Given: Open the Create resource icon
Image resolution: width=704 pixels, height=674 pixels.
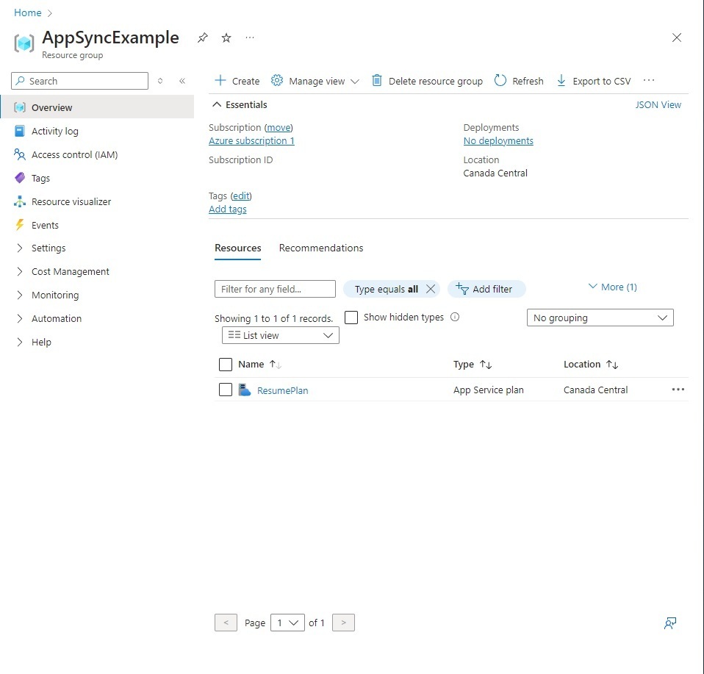Looking at the screenshot, I should click(235, 80).
